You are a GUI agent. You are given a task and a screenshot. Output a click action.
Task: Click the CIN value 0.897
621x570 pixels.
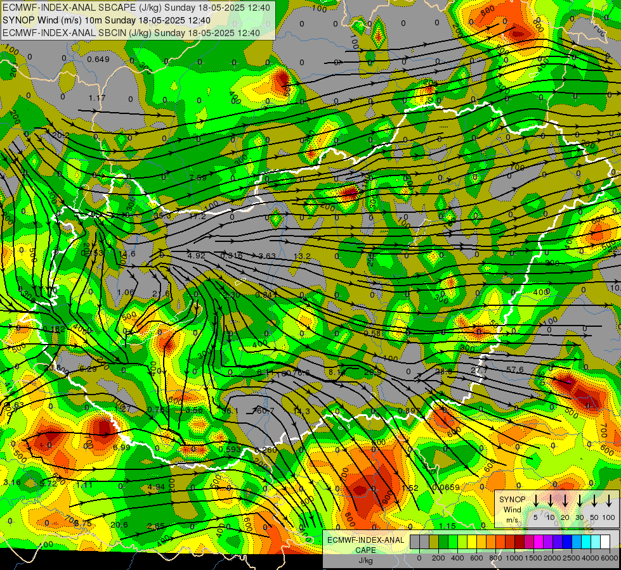click(x=409, y=411)
